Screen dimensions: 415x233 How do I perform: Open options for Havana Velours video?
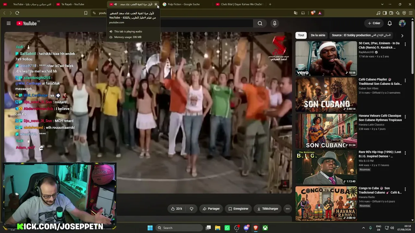pyautogui.click(x=405, y=116)
